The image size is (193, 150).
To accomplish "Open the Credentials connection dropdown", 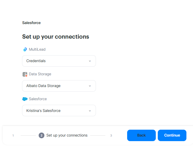I will [x=59, y=61].
